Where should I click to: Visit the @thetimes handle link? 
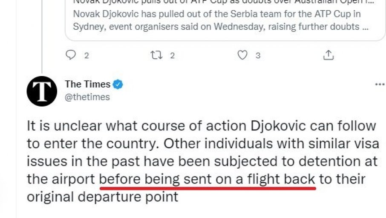87,97
